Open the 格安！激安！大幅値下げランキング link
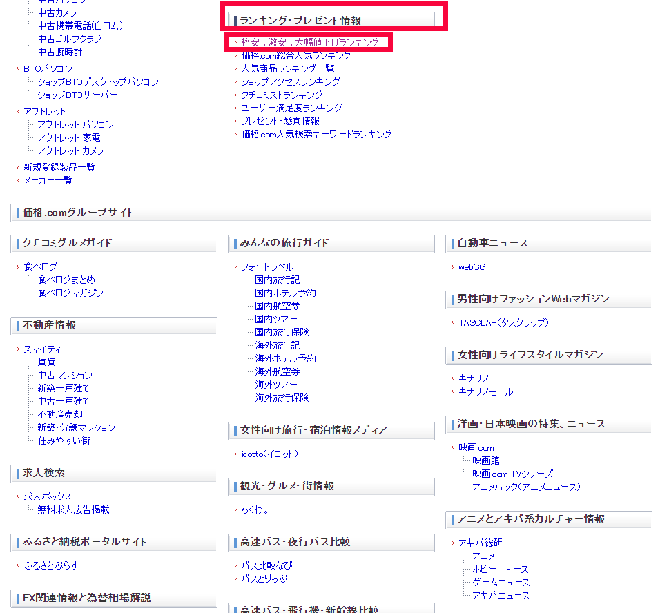 [x=309, y=42]
